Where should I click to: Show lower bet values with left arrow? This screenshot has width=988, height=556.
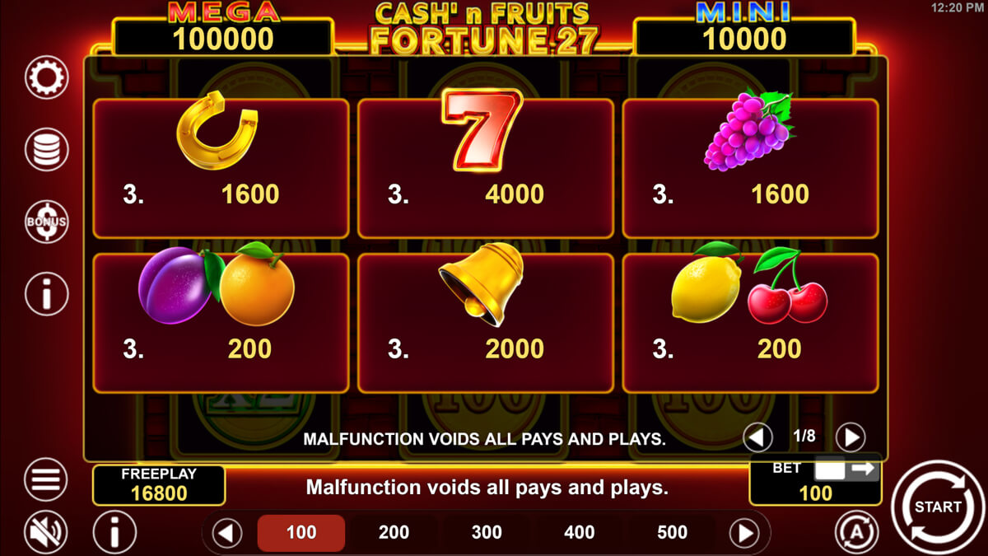227,533
